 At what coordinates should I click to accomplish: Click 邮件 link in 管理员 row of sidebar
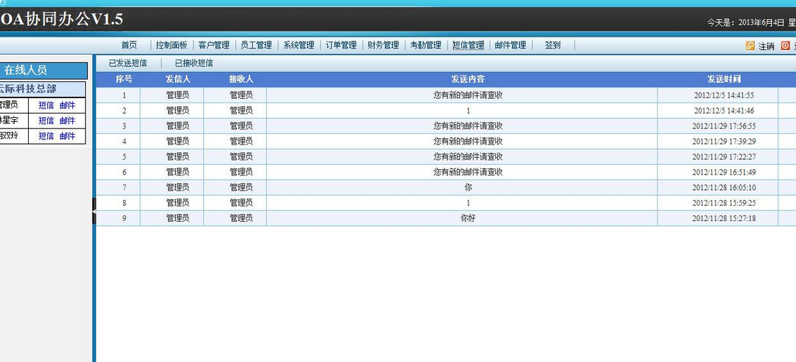click(x=67, y=105)
